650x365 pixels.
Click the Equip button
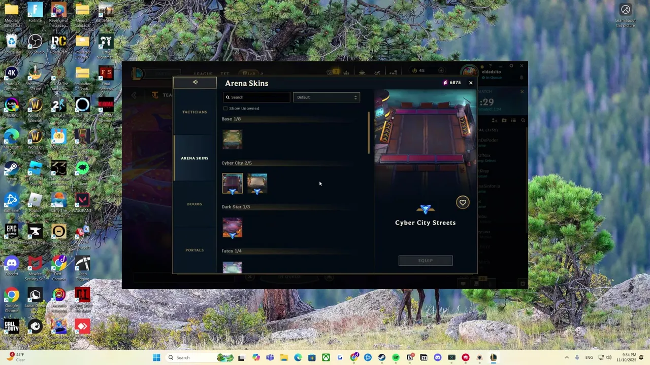tap(426, 261)
